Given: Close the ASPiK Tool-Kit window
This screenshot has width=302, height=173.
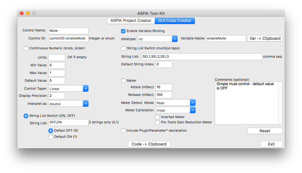Looking at the screenshot, I should point(22,13).
